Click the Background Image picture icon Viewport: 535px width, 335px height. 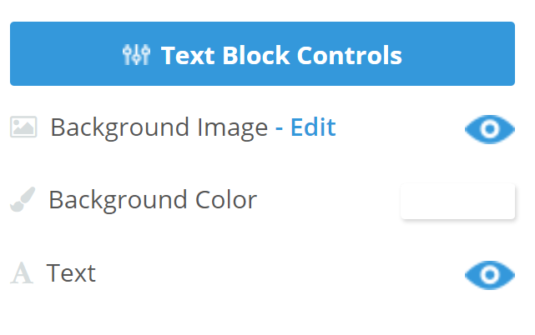point(23,127)
